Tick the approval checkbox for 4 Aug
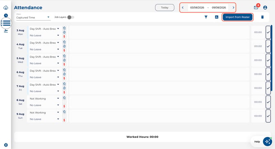The height and width of the screenshot is (149, 275). pyautogui.click(x=268, y=46)
